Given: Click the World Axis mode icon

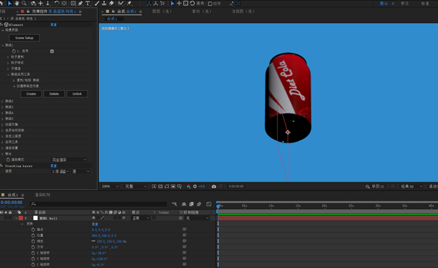Looking at the screenshot, I should (x=156, y=3).
